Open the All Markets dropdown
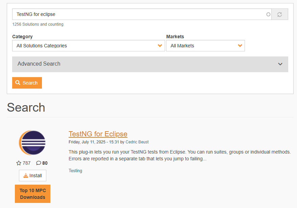This screenshot has height=208, width=297. click(x=205, y=46)
